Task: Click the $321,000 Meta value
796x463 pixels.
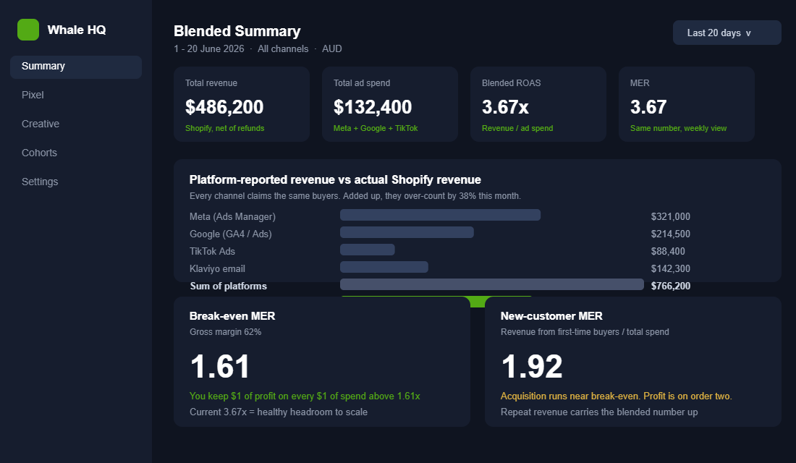Action: (670, 217)
